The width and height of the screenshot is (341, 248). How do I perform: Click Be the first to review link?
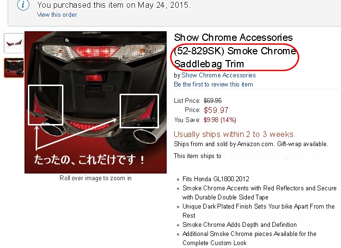point(213,84)
